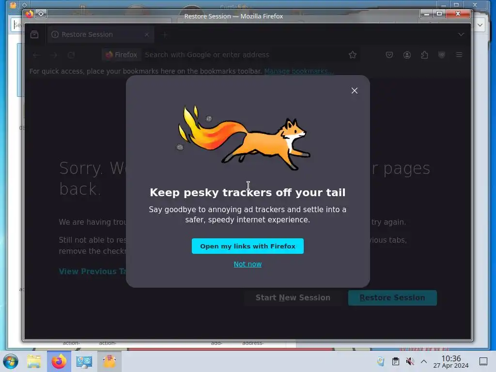Click the show desktop tray button
496x372 pixels.
click(x=483, y=361)
